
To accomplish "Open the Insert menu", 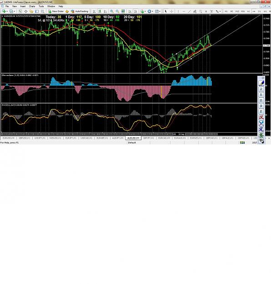I will (23, 6).
